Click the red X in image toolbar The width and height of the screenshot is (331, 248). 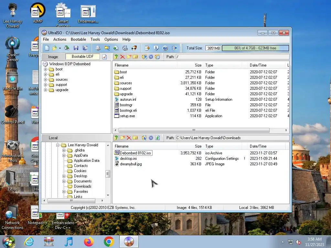tap(123, 57)
